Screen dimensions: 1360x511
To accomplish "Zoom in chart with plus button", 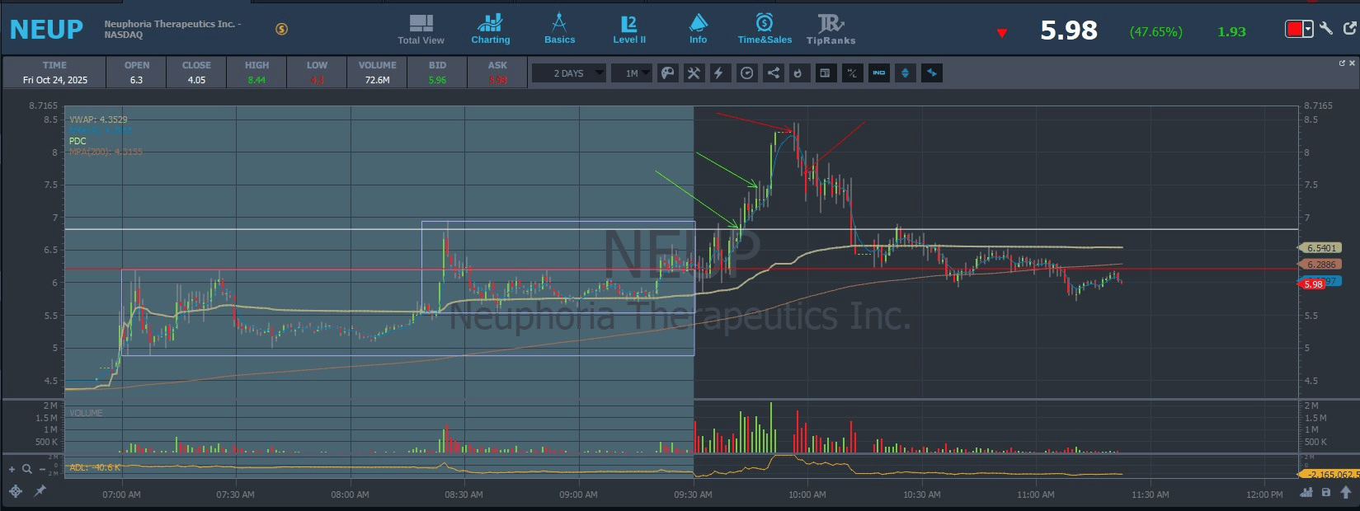I will pyautogui.click(x=12, y=469).
